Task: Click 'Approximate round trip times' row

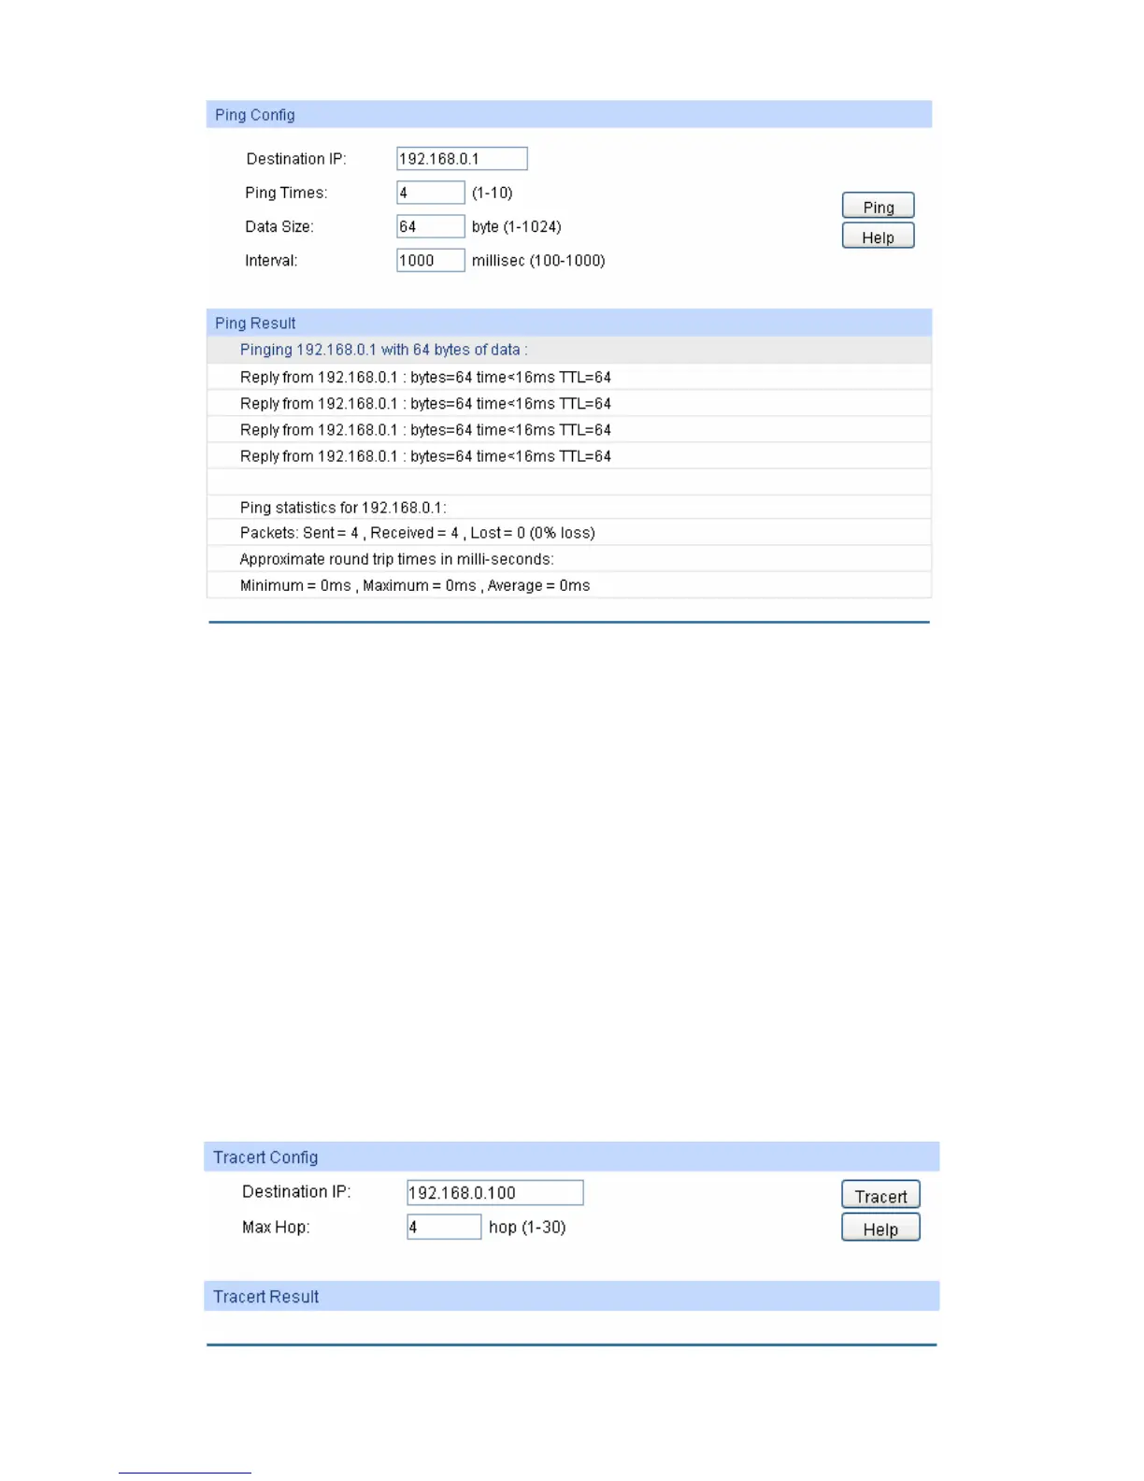Action: (569, 559)
